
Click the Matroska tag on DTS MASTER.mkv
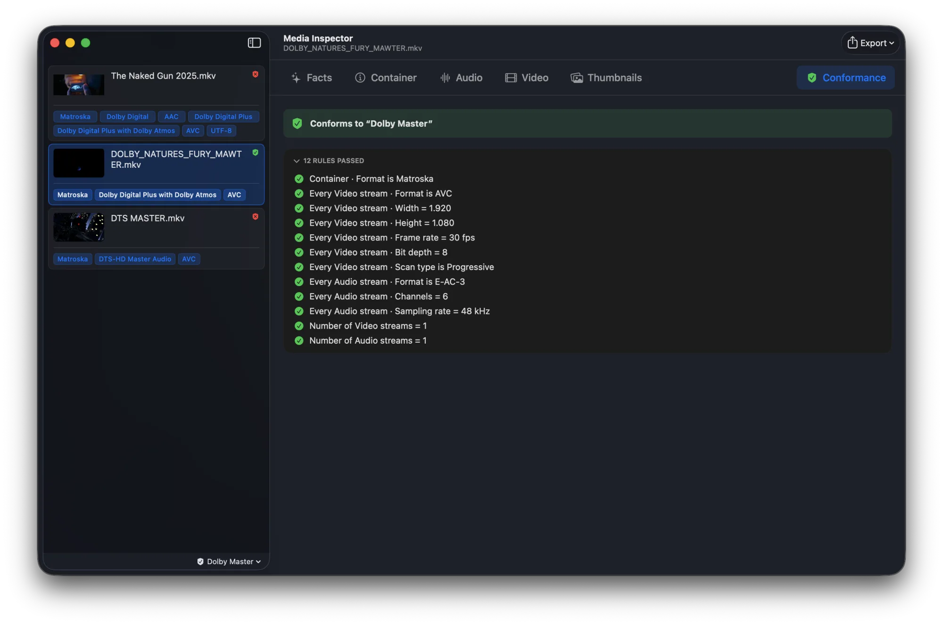pyautogui.click(x=73, y=259)
